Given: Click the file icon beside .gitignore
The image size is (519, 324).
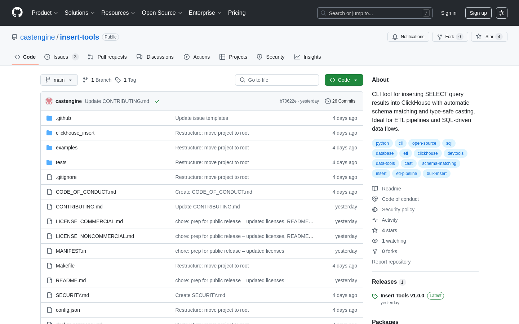Looking at the screenshot, I should (49, 177).
